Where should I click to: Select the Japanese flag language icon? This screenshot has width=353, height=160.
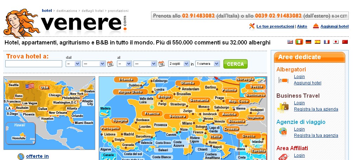click(336, 42)
